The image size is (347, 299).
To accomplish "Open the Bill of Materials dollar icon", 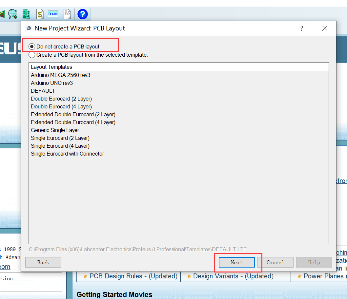I will pos(40,14).
